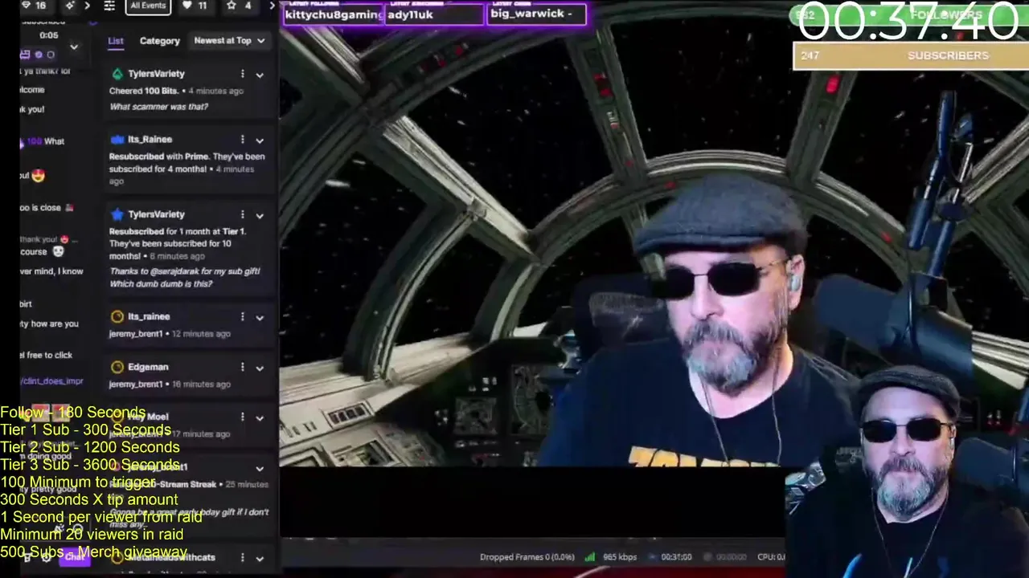Expand the Cheered 100 Bits event

260,75
